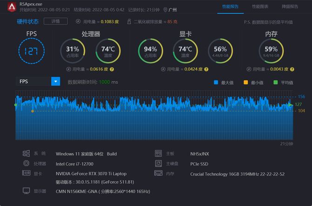
Task: Click the NH5xJNX motherboard text
Action: 200,154
